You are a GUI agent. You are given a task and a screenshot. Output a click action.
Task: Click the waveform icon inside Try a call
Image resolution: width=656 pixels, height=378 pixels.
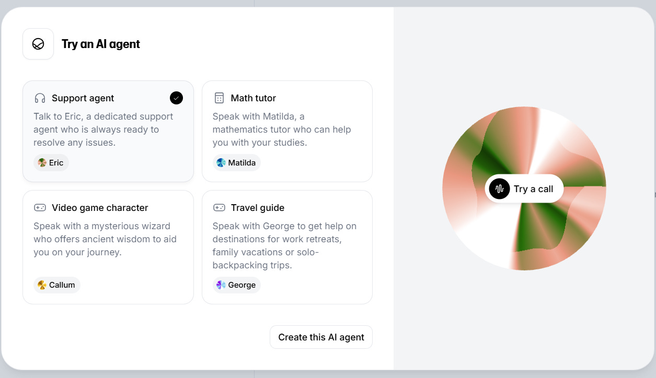pos(499,188)
